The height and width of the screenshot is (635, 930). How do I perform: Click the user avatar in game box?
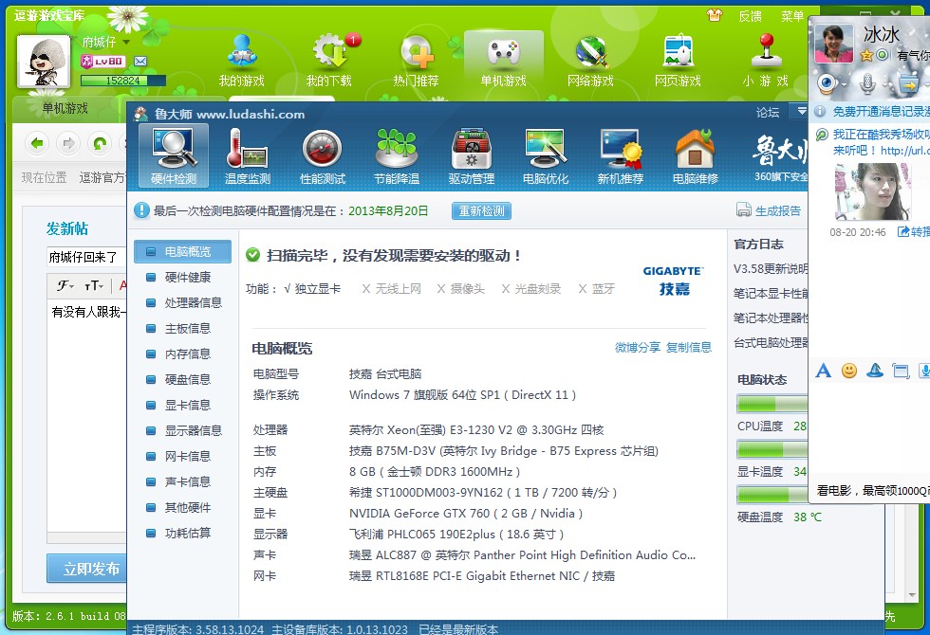point(44,61)
